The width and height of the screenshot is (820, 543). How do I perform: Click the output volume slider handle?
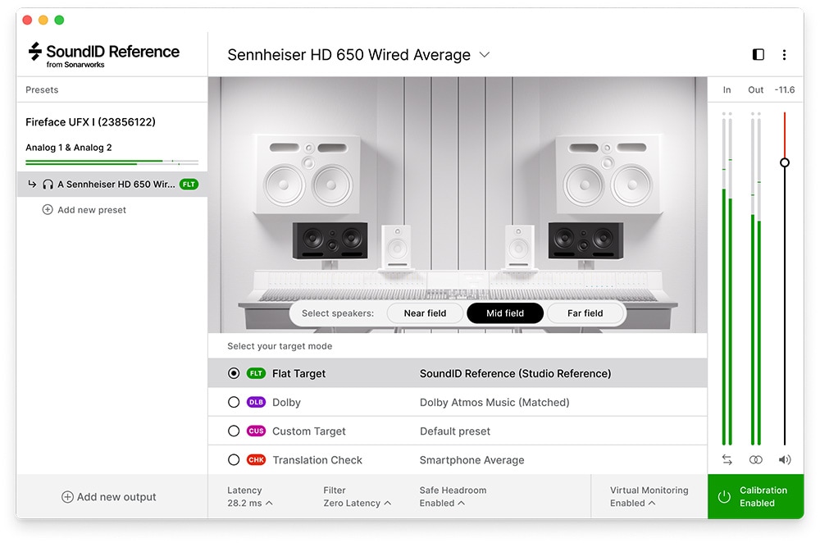point(785,162)
